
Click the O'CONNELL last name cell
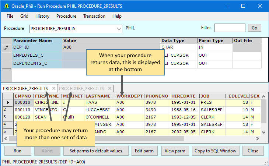tap(99, 117)
